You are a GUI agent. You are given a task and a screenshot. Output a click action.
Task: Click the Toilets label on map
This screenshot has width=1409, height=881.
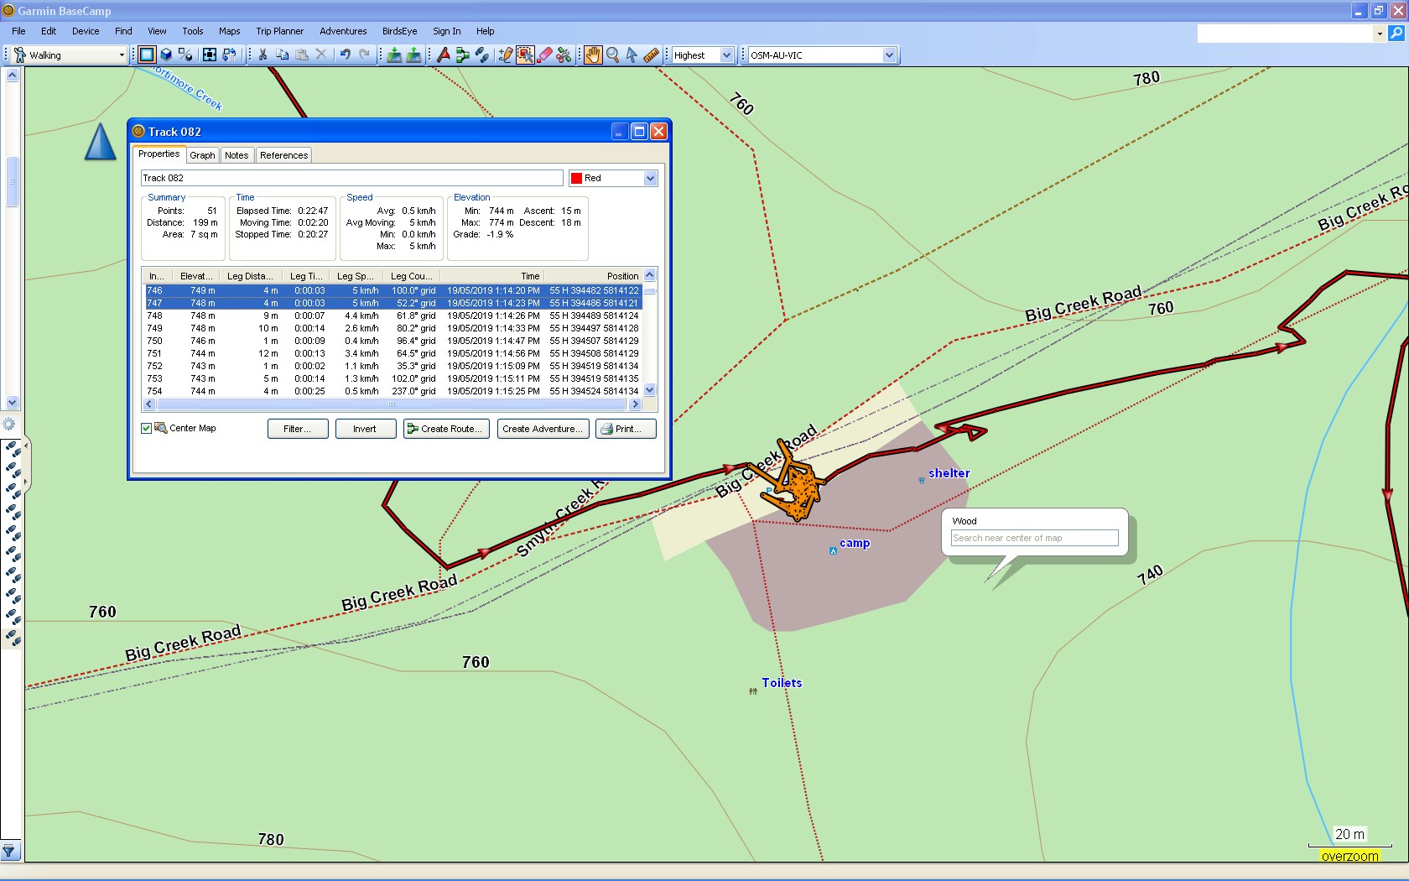coord(782,683)
